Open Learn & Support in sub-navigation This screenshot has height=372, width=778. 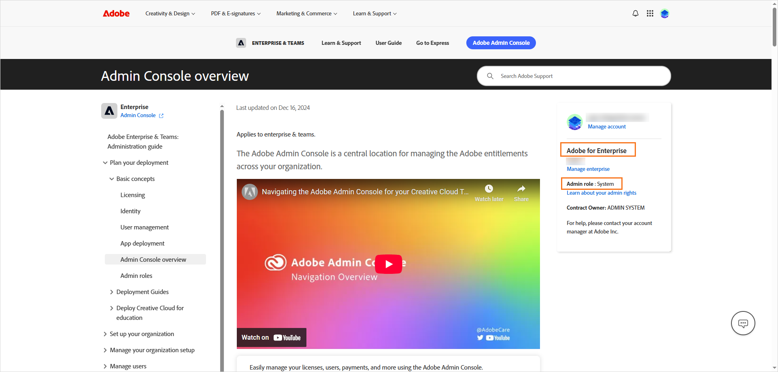pyautogui.click(x=341, y=43)
